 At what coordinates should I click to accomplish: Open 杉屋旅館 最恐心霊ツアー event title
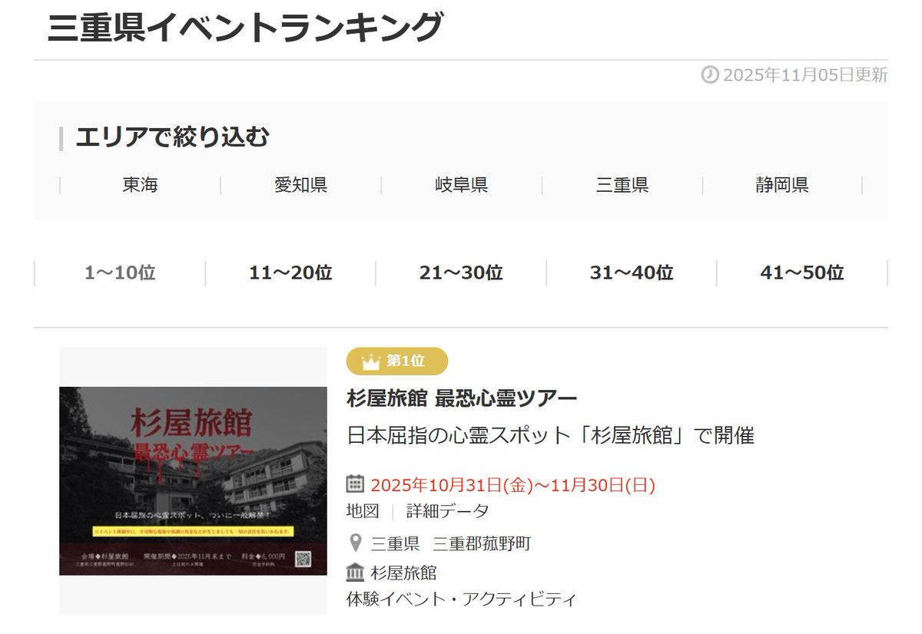462,398
